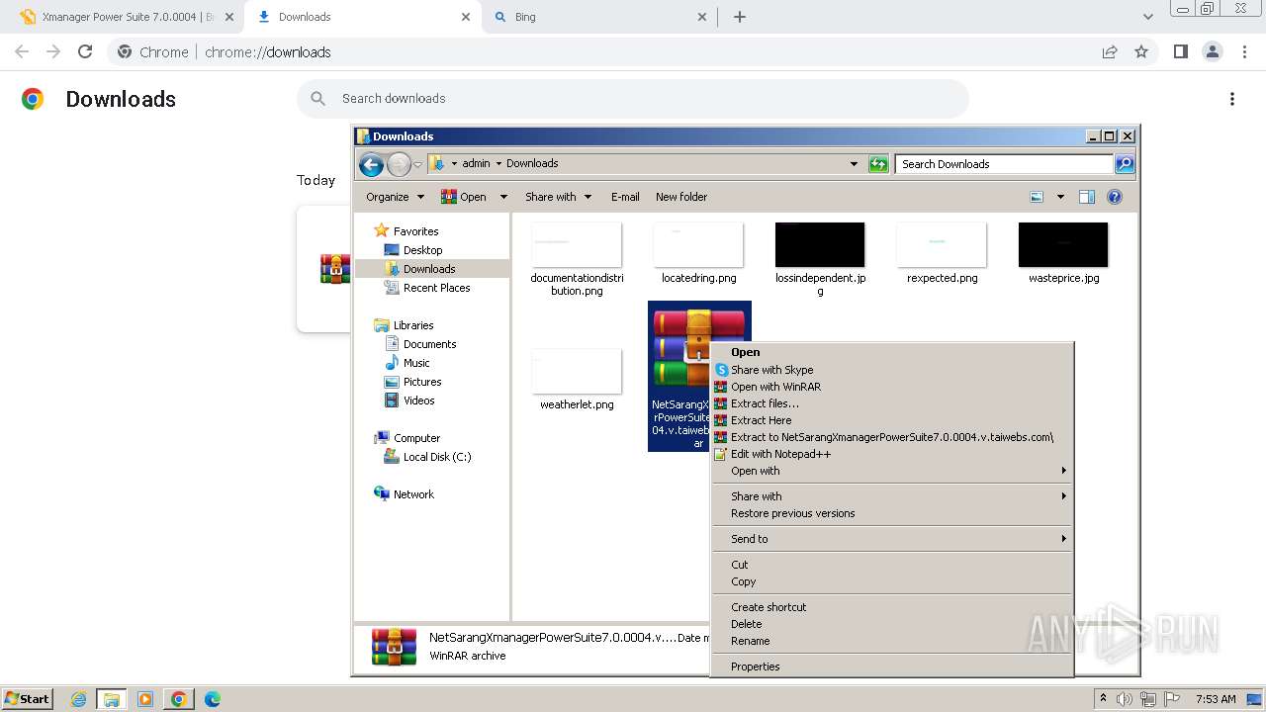Choose Extract to NetSarangXmanagerPowerSuite folder
Screen dimensions: 1266x712
892,437
